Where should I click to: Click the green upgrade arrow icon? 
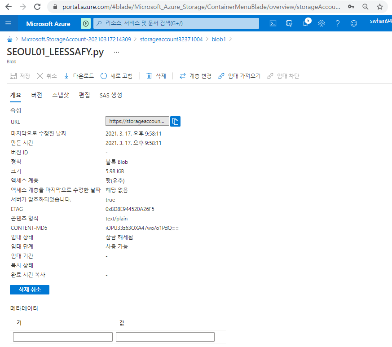(x=86, y=23)
